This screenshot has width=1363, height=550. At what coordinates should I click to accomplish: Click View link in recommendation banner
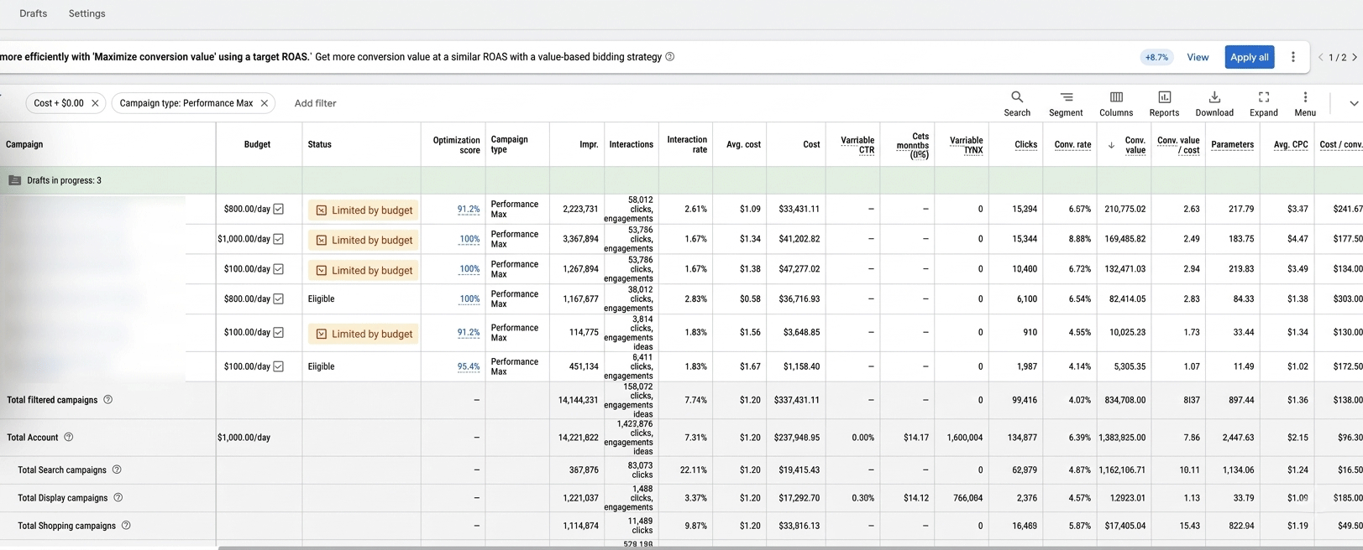point(1198,57)
